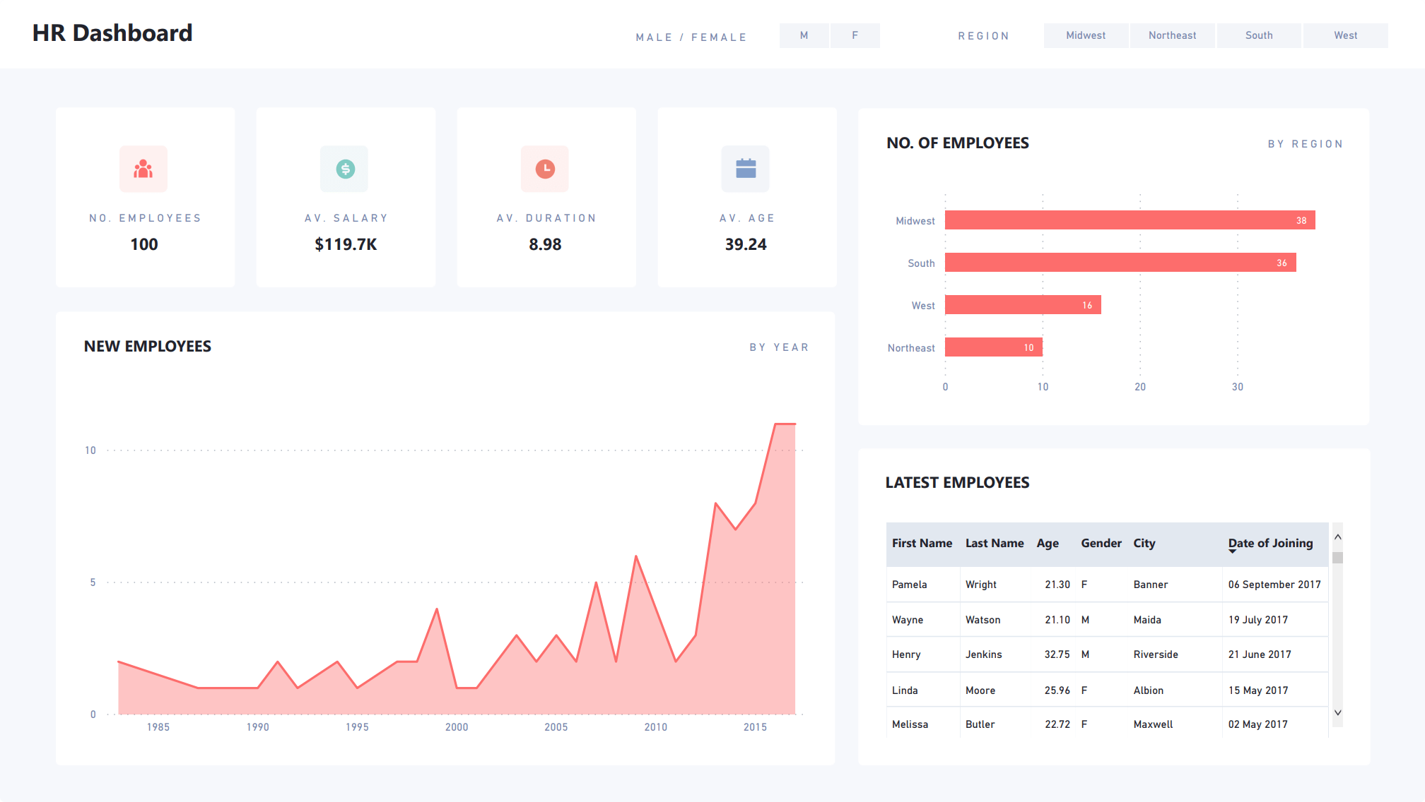1425x802 pixels.
Task: Click the 2000 x-axis label
Action: click(x=457, y=726)
